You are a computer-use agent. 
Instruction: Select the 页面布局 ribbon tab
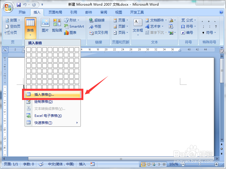(55, 12)
